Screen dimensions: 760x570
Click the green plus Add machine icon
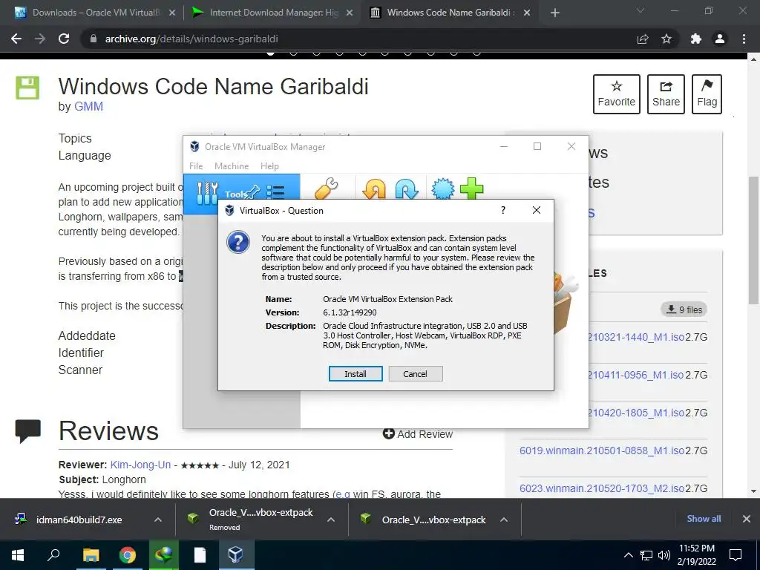pyautogui.click(x=471, y=189)
